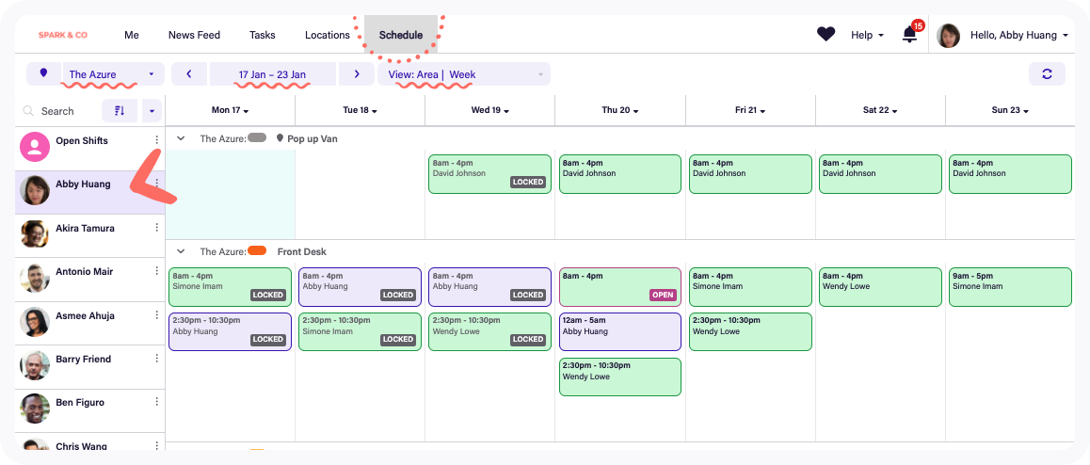Open David Johnson's Sunday 8am - 4pm shift

(x=1010, y=174)
